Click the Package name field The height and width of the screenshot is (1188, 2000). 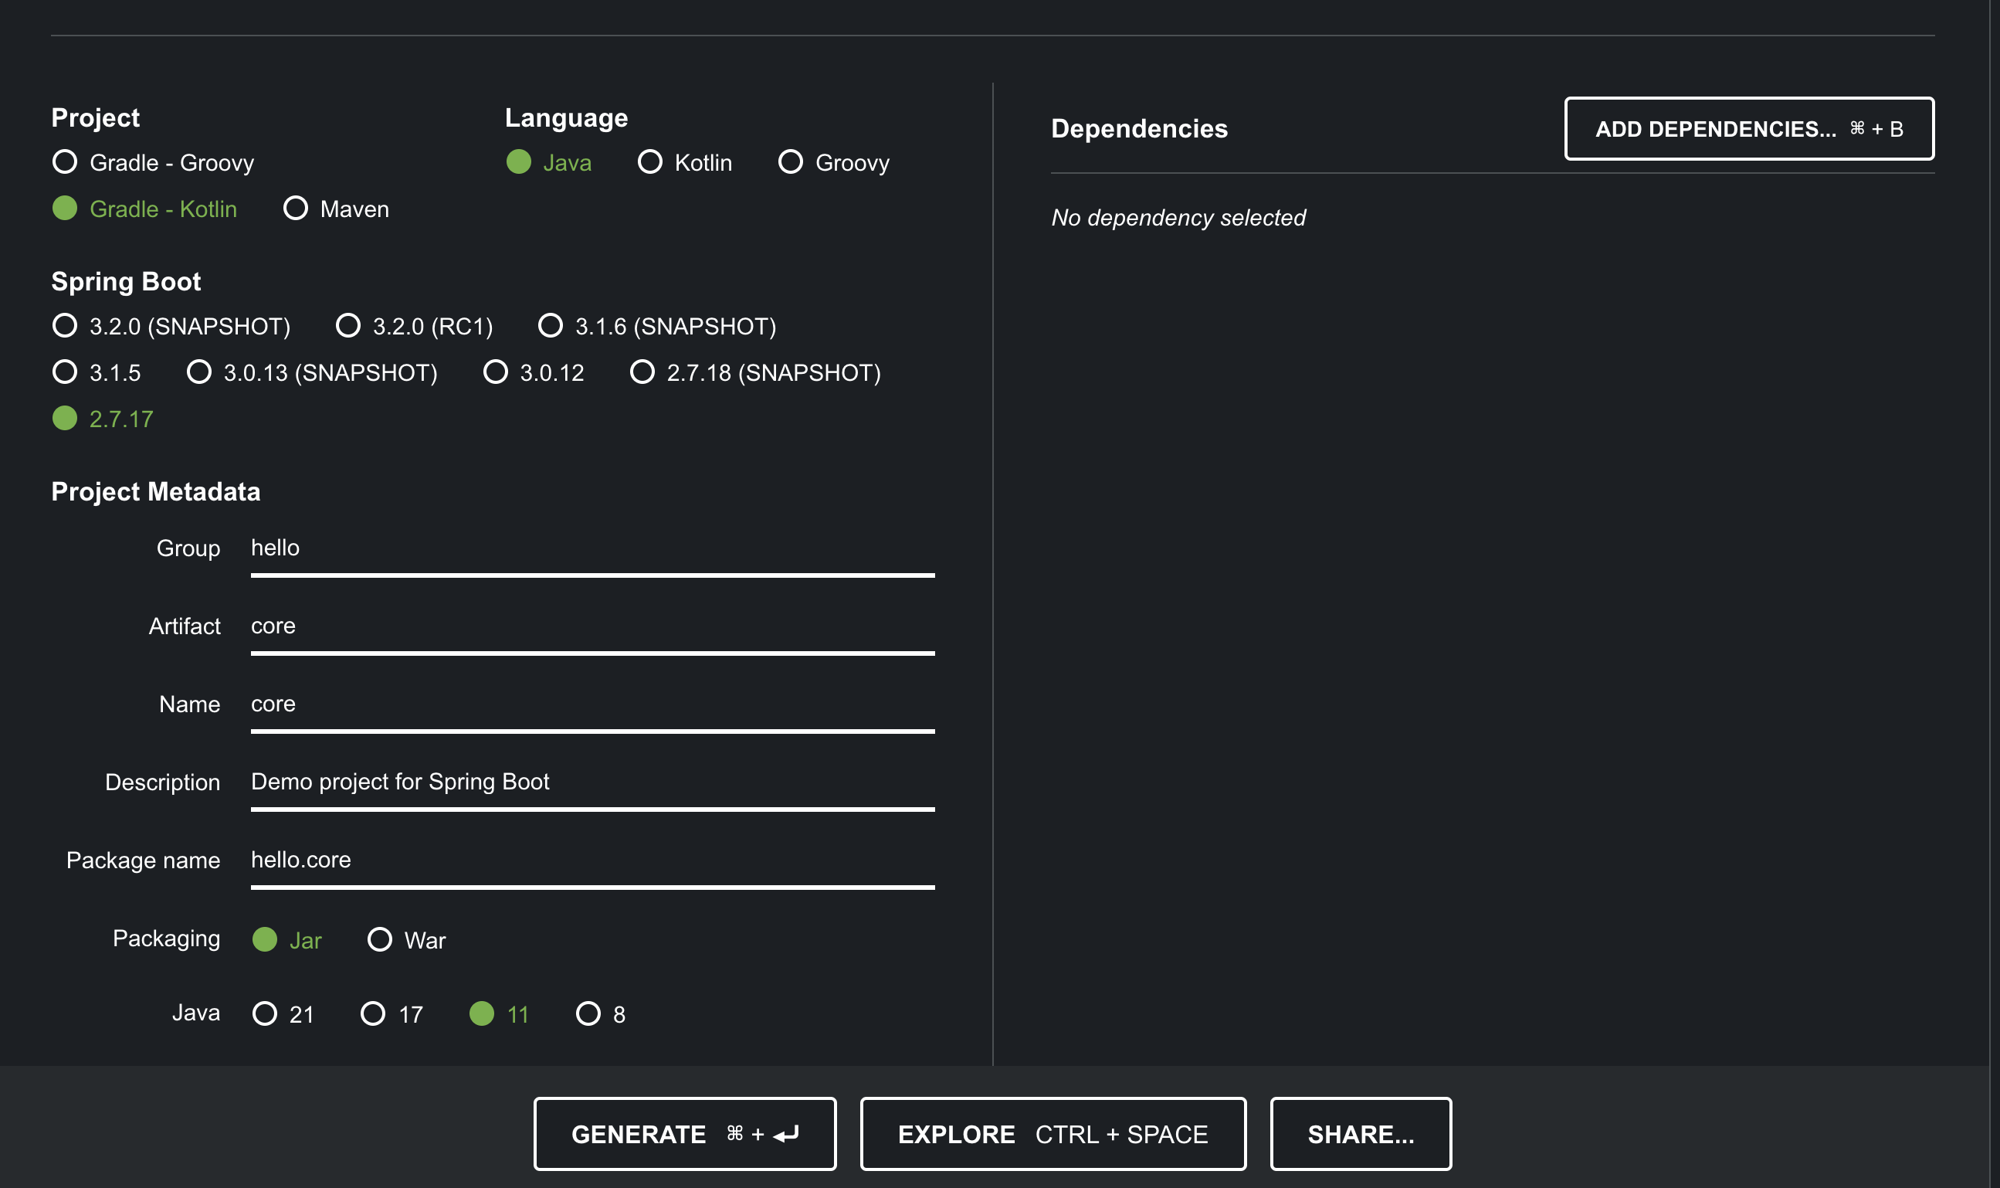pos(592,860)
